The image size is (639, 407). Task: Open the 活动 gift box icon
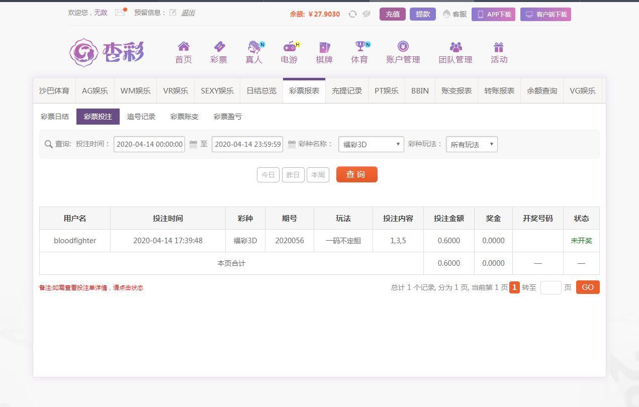499,47
